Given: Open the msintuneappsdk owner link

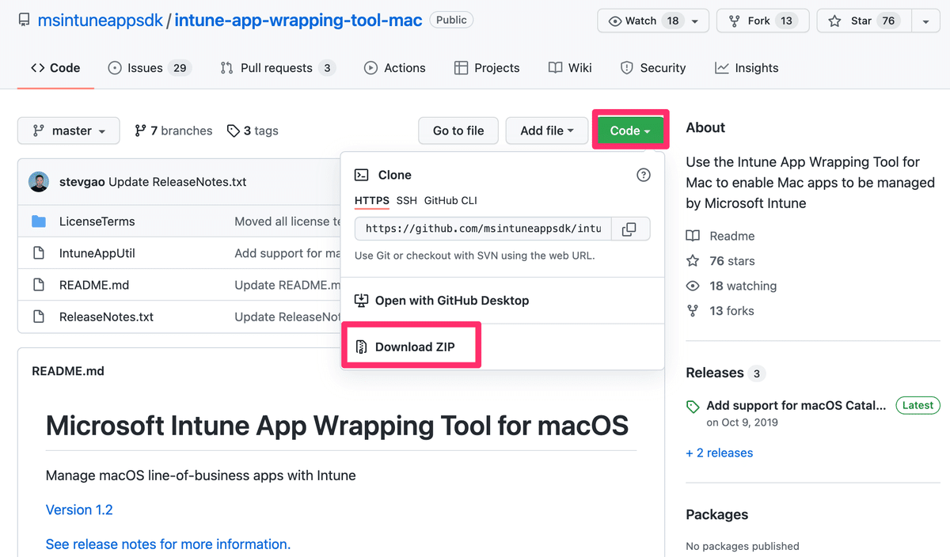Looking at the screenshot, I should 100,21.
